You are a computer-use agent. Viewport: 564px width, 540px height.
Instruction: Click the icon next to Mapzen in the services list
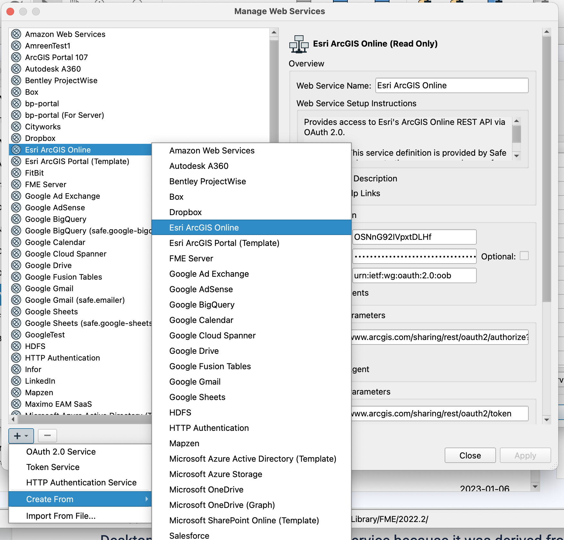tap(16, 392)
